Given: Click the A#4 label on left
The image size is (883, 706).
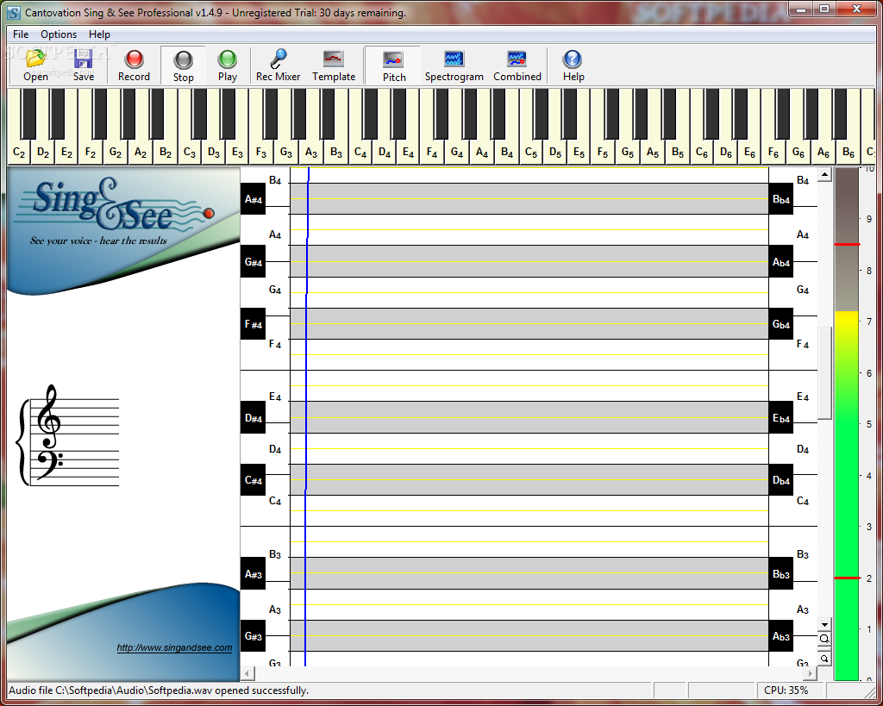Looking at the screenshot, I should 253,199.
